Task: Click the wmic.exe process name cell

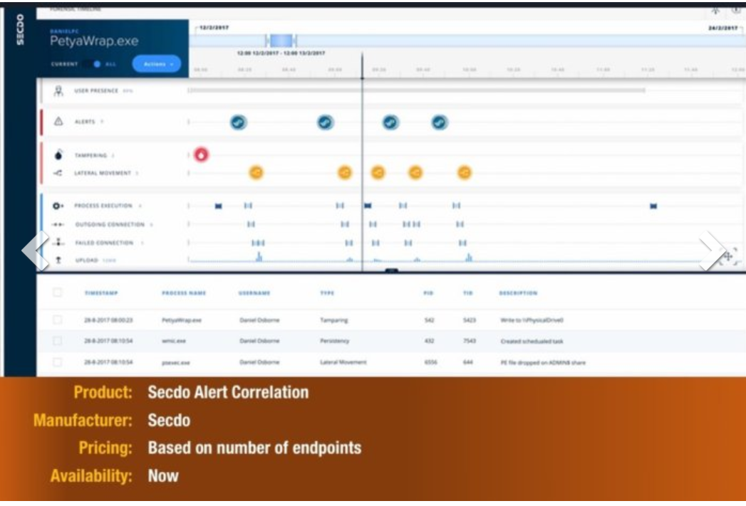Action: coord(174,341)
